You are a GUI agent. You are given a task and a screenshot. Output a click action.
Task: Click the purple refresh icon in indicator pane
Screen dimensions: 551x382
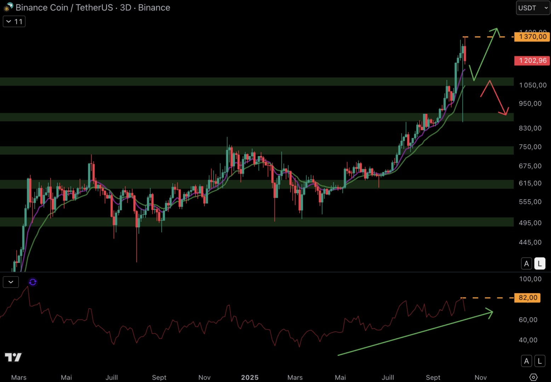point(33,282)
